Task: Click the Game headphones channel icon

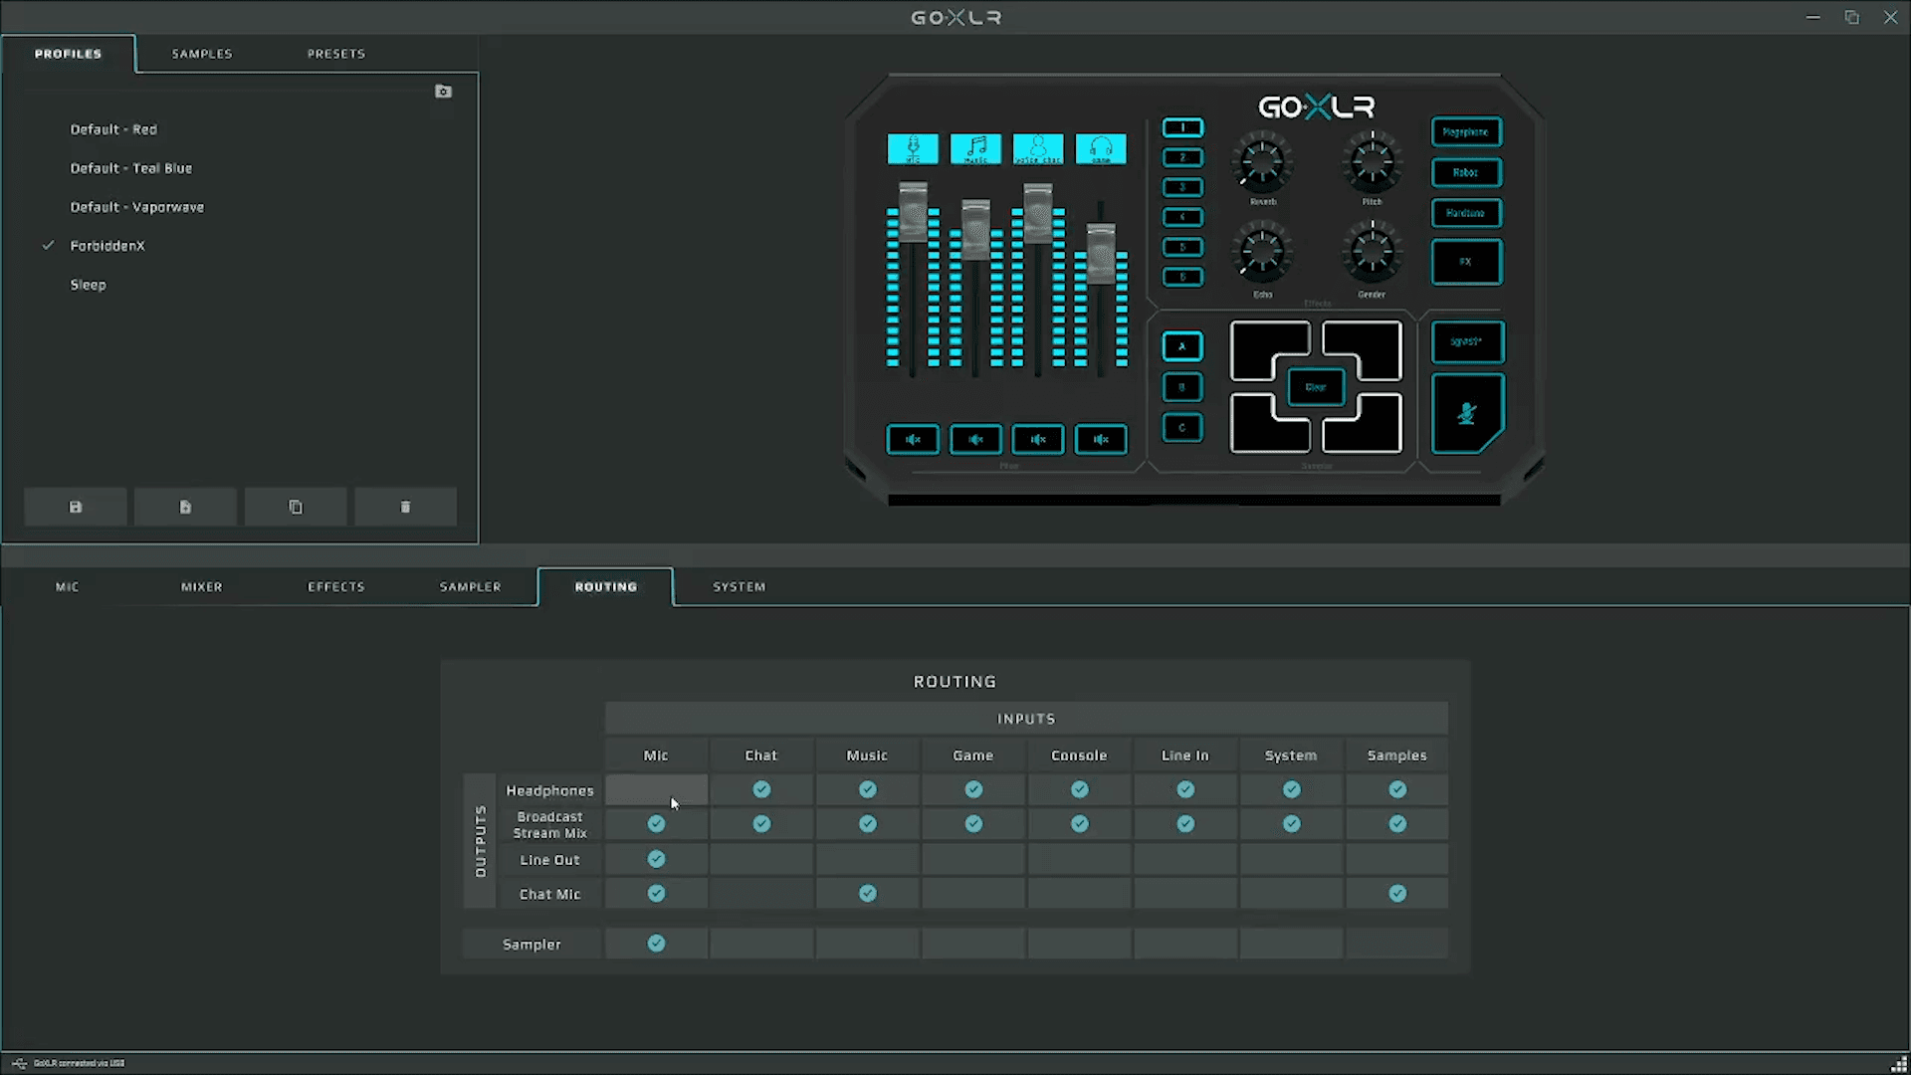Action: (x=1101, y=149)
